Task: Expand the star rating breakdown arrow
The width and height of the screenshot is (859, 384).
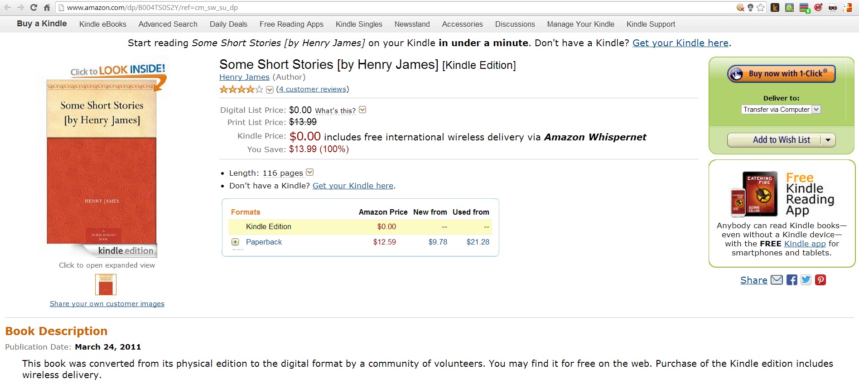Action: click(x=270, y=90)
